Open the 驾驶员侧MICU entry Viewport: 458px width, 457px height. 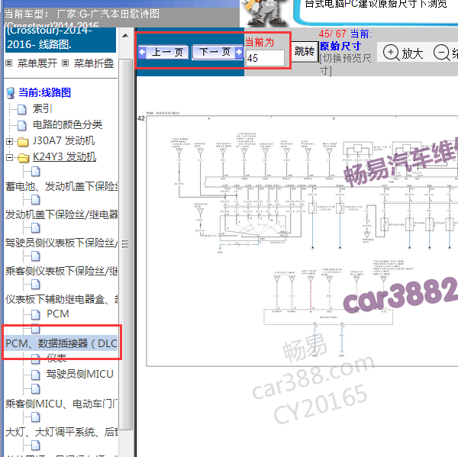pyautogui.click(x=79, y=374)
